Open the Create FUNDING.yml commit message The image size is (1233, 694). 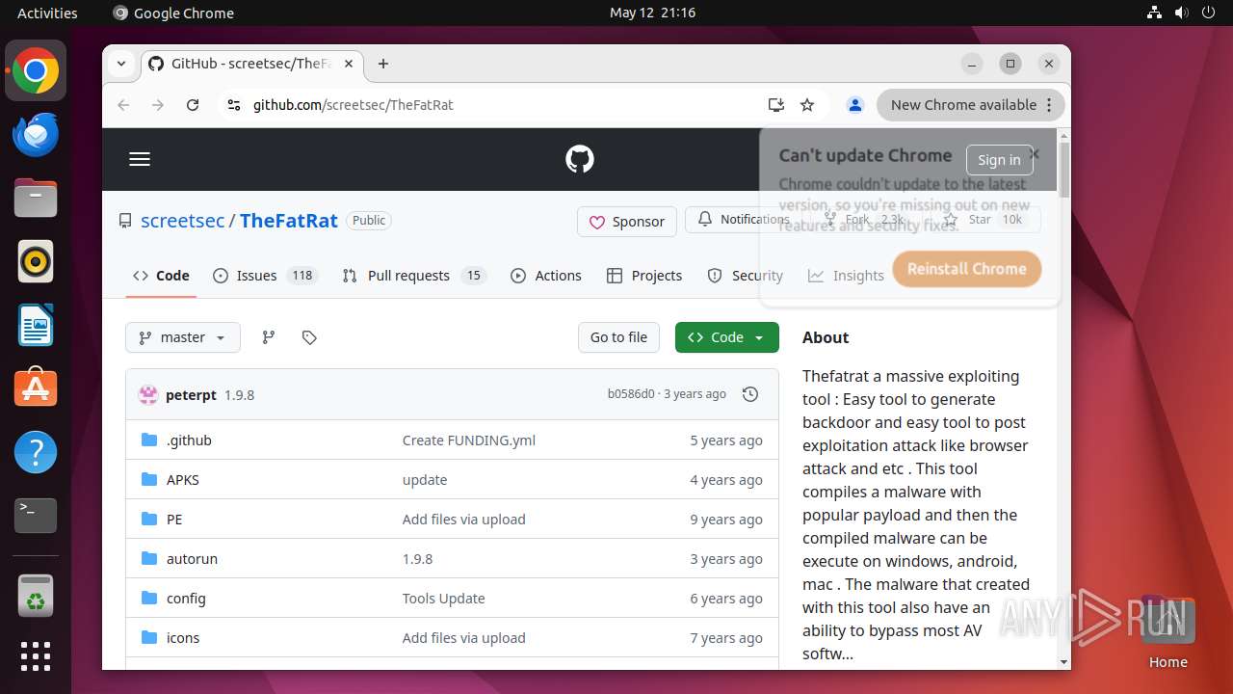(x=469, y=440)
